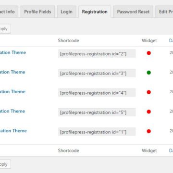Click red widget indicator for id="1" row

149,131
